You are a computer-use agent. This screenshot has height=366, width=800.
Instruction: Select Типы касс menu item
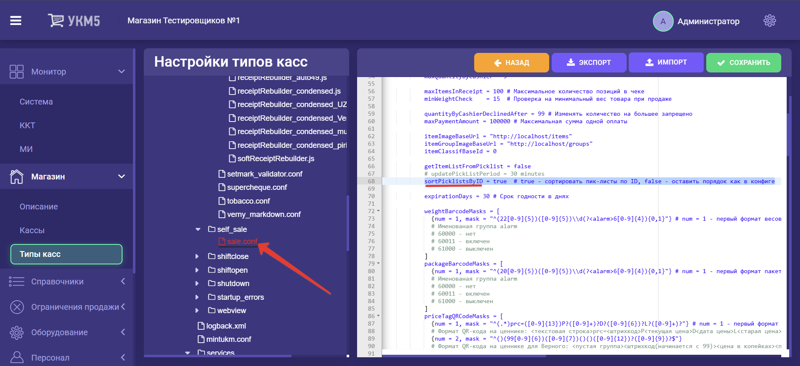click(x=66, y=254)
